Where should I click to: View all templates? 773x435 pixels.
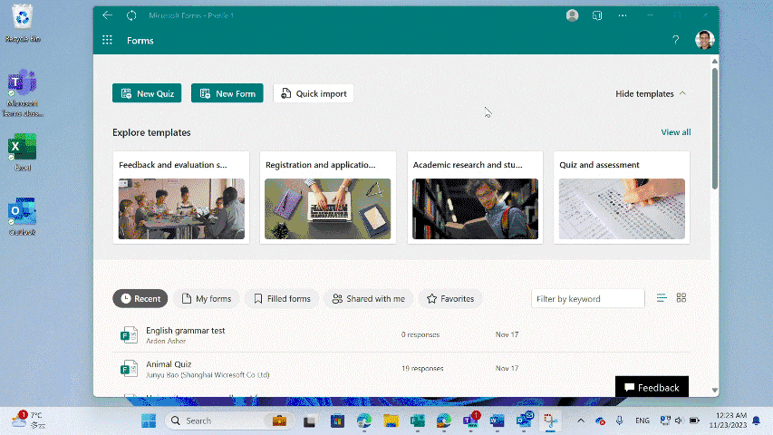(x=675, y=132)
